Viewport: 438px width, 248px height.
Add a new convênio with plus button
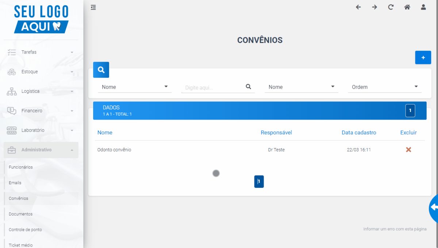[x=423, y=58]
